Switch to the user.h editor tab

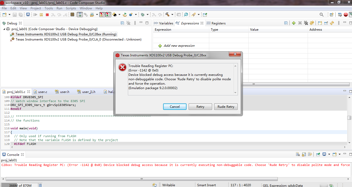pos(62,92)
